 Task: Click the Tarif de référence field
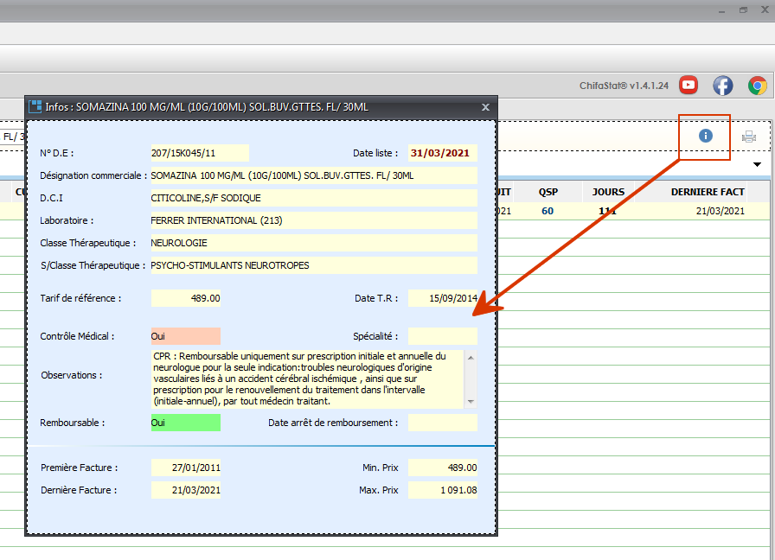[186, 298]
